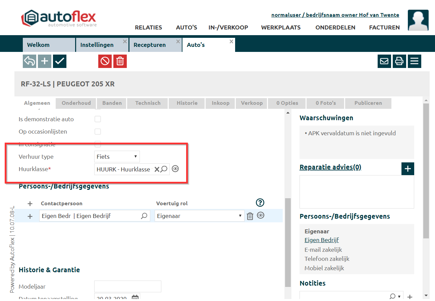The height and width of the screenshot is (301, 435).
Task: Follow the Eigen Bedrijf link
Action: [321, 240]
